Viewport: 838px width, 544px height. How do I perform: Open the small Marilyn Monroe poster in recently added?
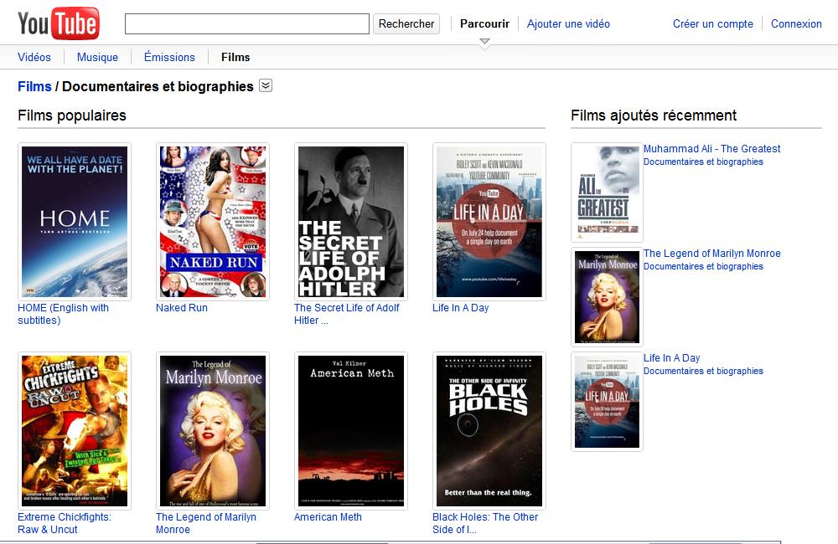(607, 297)
